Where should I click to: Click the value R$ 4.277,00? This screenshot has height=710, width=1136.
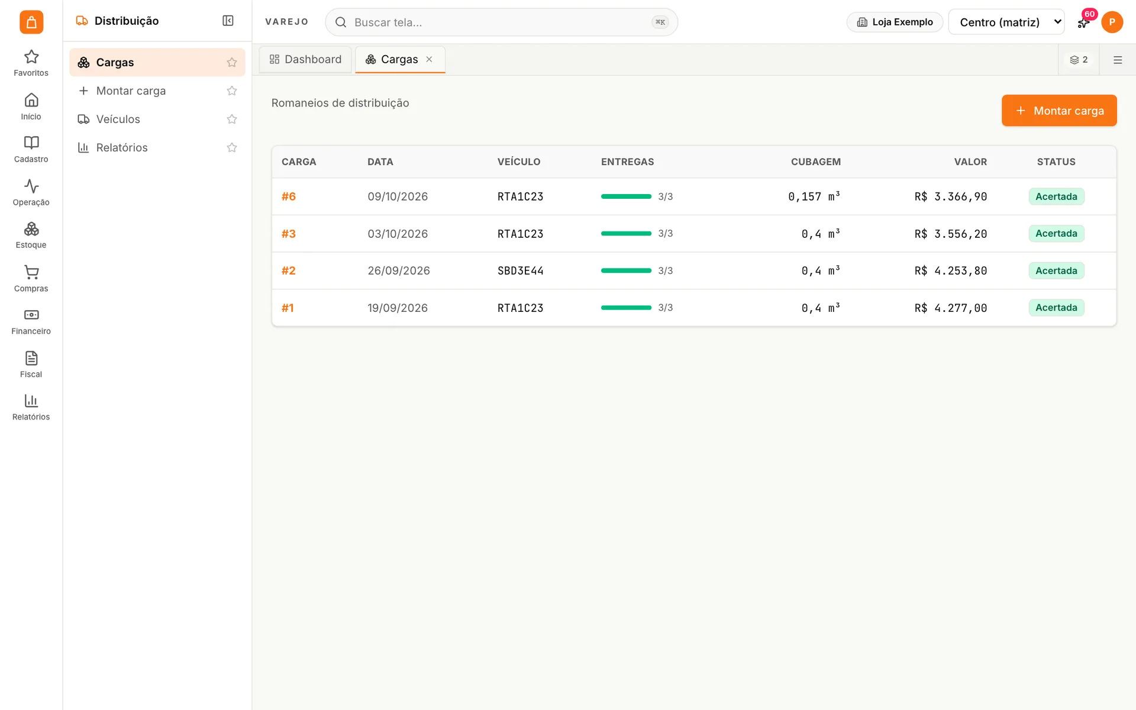[x=950, y=308]
